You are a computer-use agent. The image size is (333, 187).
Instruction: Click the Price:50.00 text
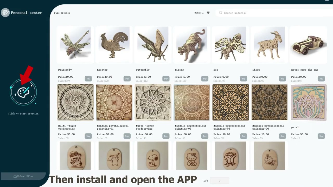299,134
